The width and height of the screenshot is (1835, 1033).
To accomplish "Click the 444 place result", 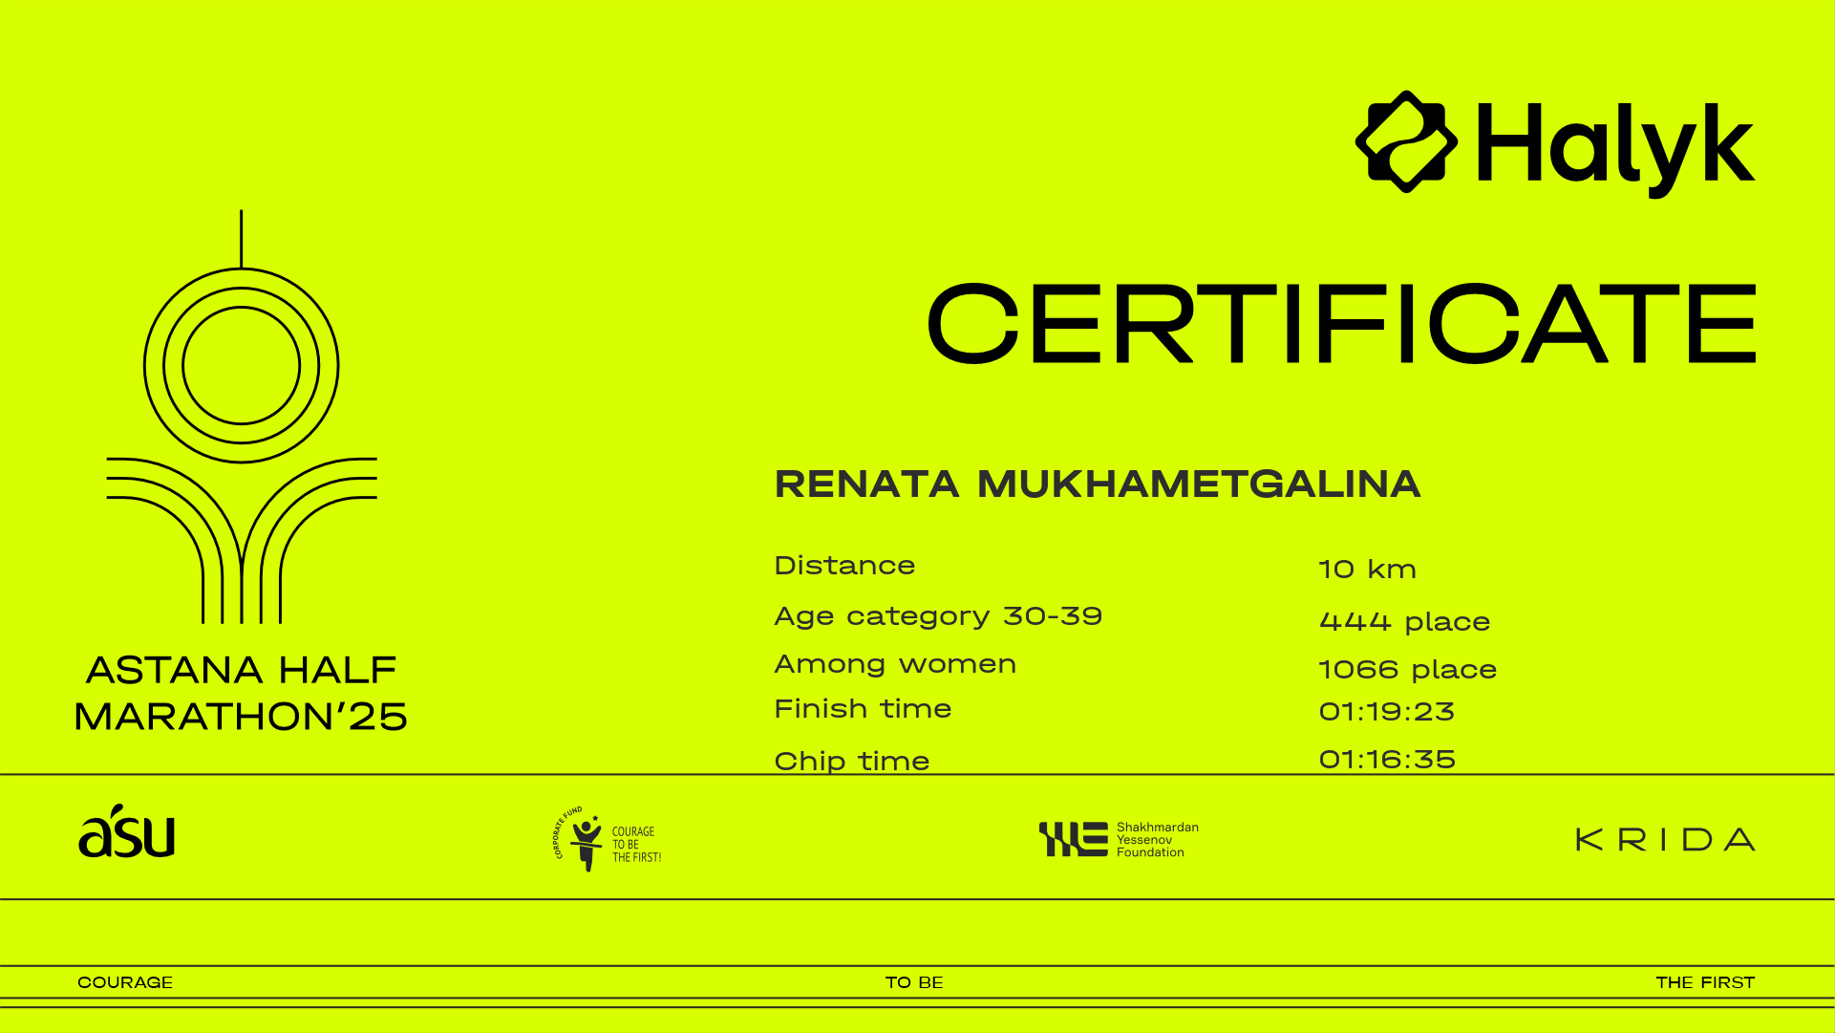I will pos(1404,622).
